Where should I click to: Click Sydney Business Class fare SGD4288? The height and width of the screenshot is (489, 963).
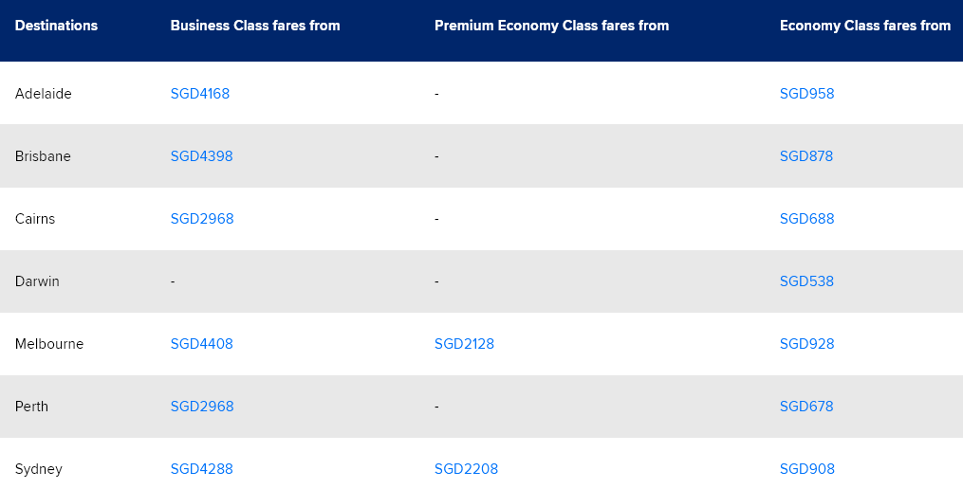coord(201,469)
